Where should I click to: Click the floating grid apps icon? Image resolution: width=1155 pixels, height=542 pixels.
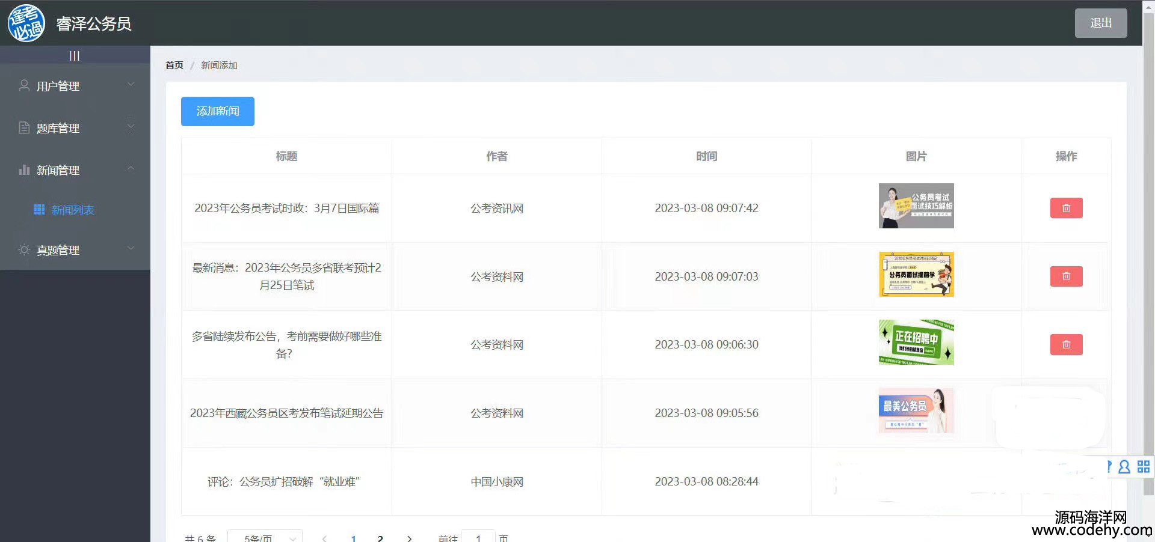click(x=1144, y=466)
